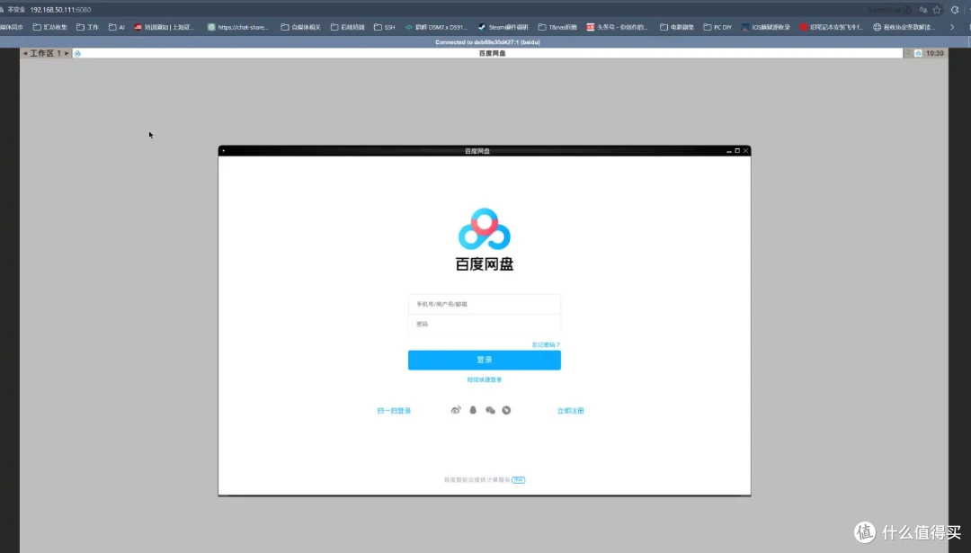This screenshot has width=971, height=553.
Task: Click the 10:30 panel clock
Action: pos(934,53)
